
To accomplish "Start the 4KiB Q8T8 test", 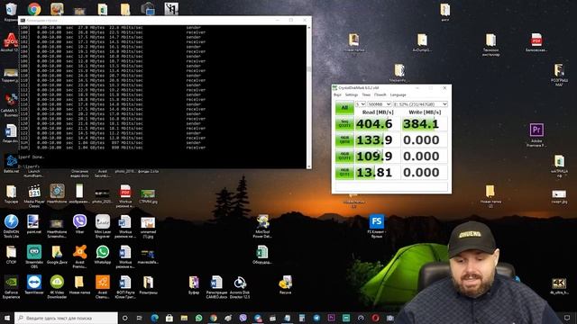I will [344, 140].
